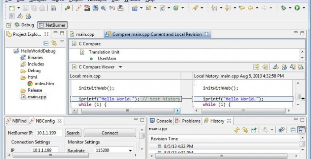
Task: Switch to the Console tab
Action: click(161, 121)
